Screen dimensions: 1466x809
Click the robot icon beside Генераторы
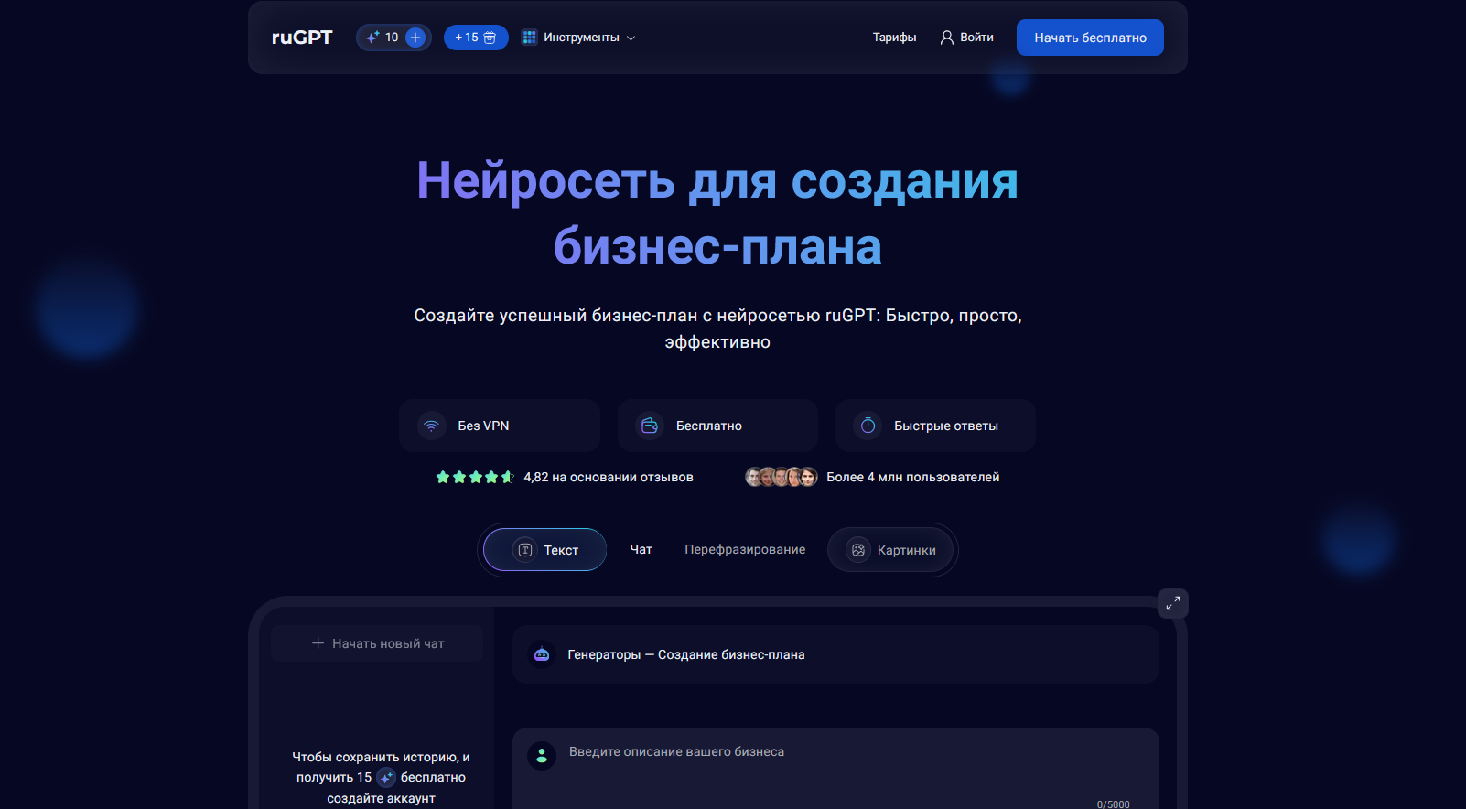click(x=542, y=654)
